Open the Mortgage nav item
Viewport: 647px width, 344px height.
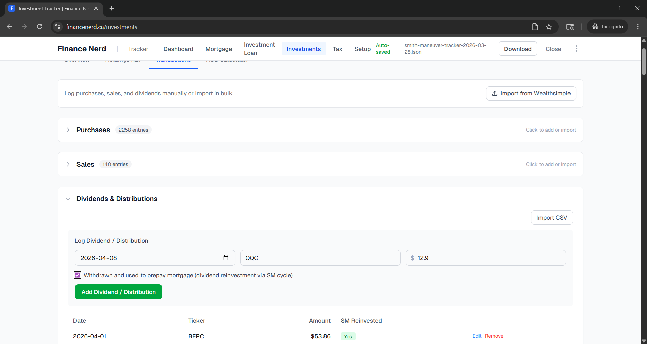(218, 49)
